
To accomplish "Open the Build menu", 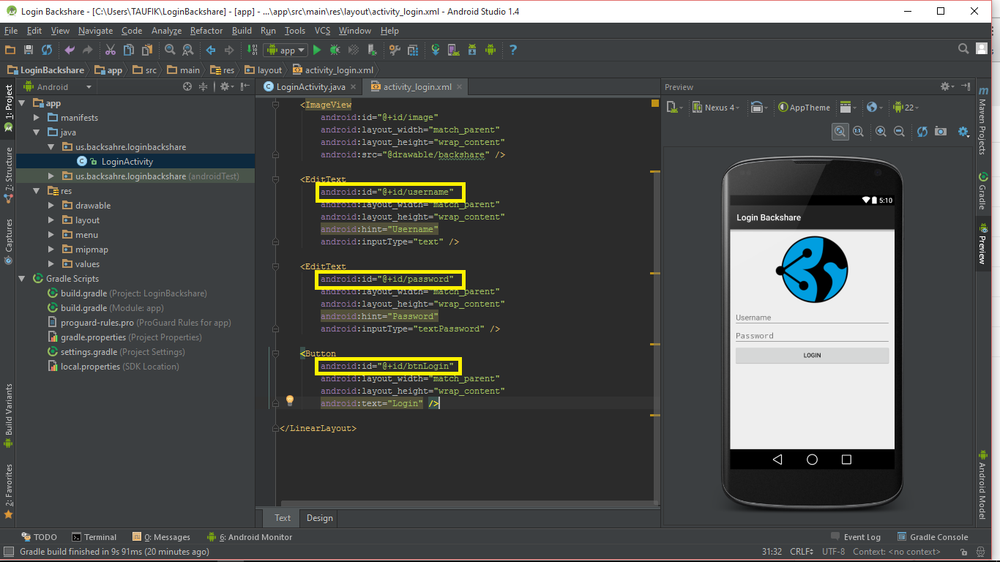I will tap(242, 31).
